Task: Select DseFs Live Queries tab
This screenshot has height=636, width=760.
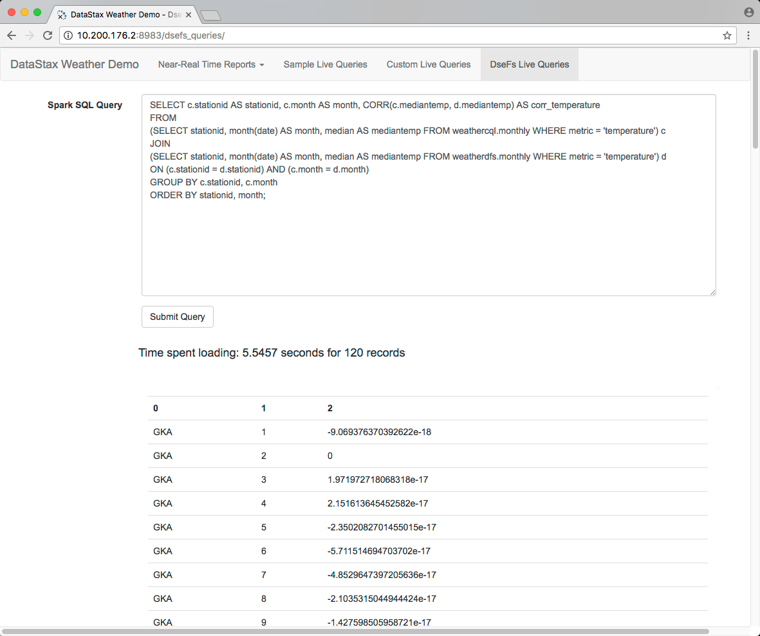Action: [x=529, y=64]
